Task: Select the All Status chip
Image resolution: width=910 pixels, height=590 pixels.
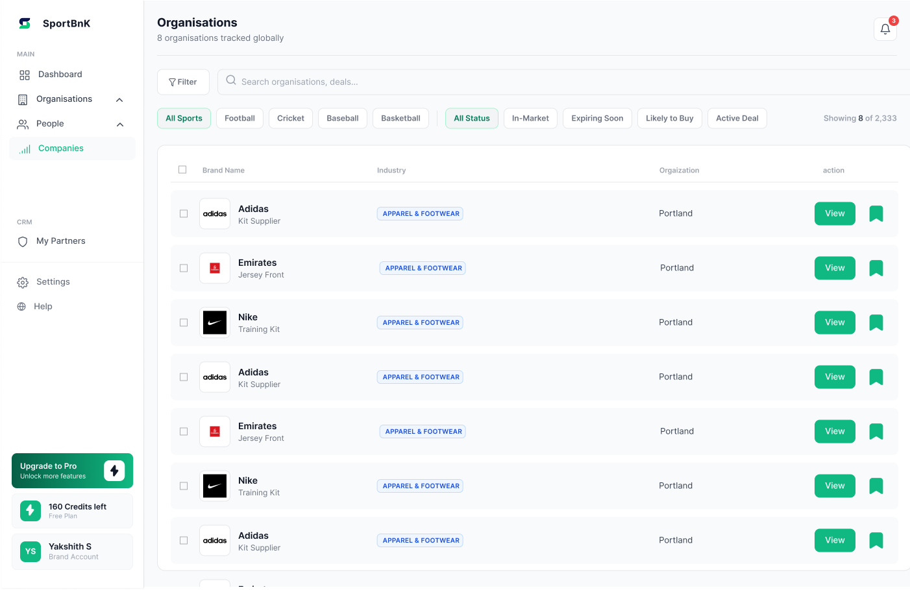Action: 472,119
